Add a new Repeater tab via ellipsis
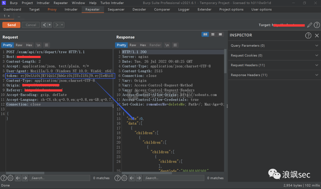The image size is (321, 189). 19,16
